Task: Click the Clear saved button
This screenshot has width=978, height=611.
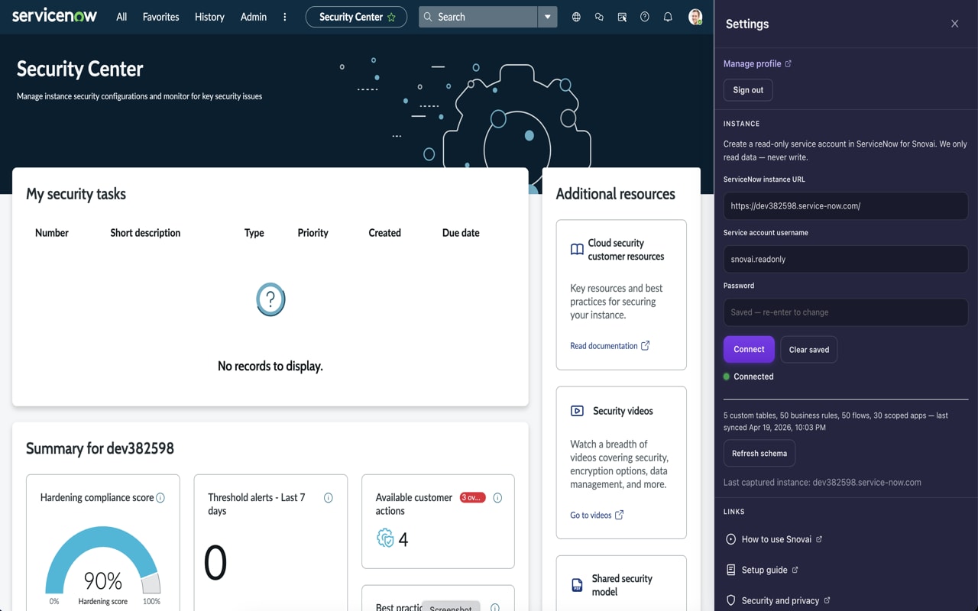Action: (809, 350)
